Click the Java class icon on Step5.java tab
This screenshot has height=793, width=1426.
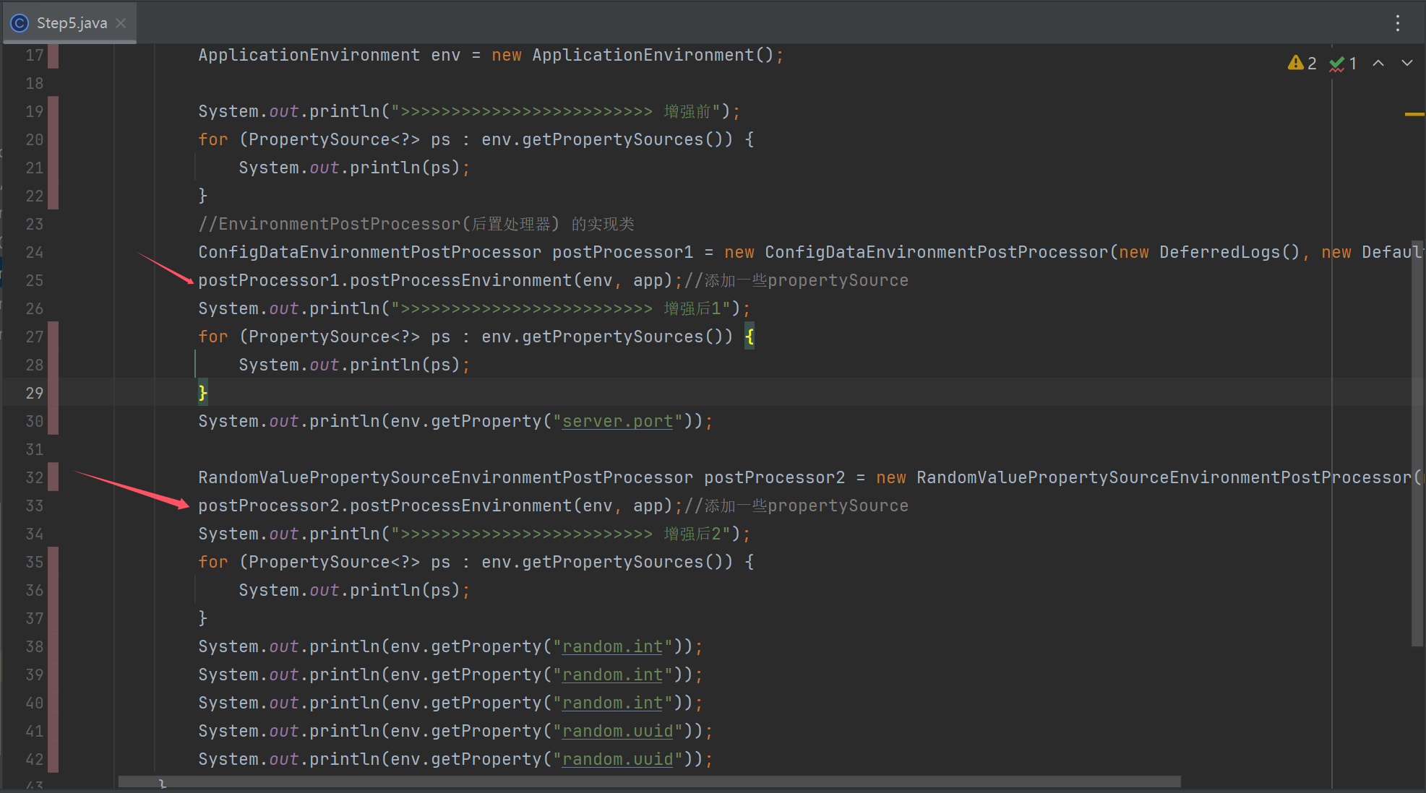[x=20, y=23]
